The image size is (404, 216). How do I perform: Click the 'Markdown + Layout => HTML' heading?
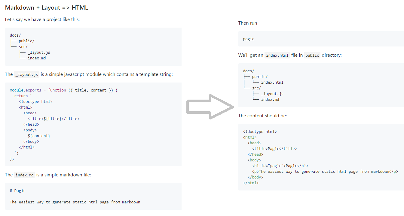pyautogui.click(x=47, y=8)
